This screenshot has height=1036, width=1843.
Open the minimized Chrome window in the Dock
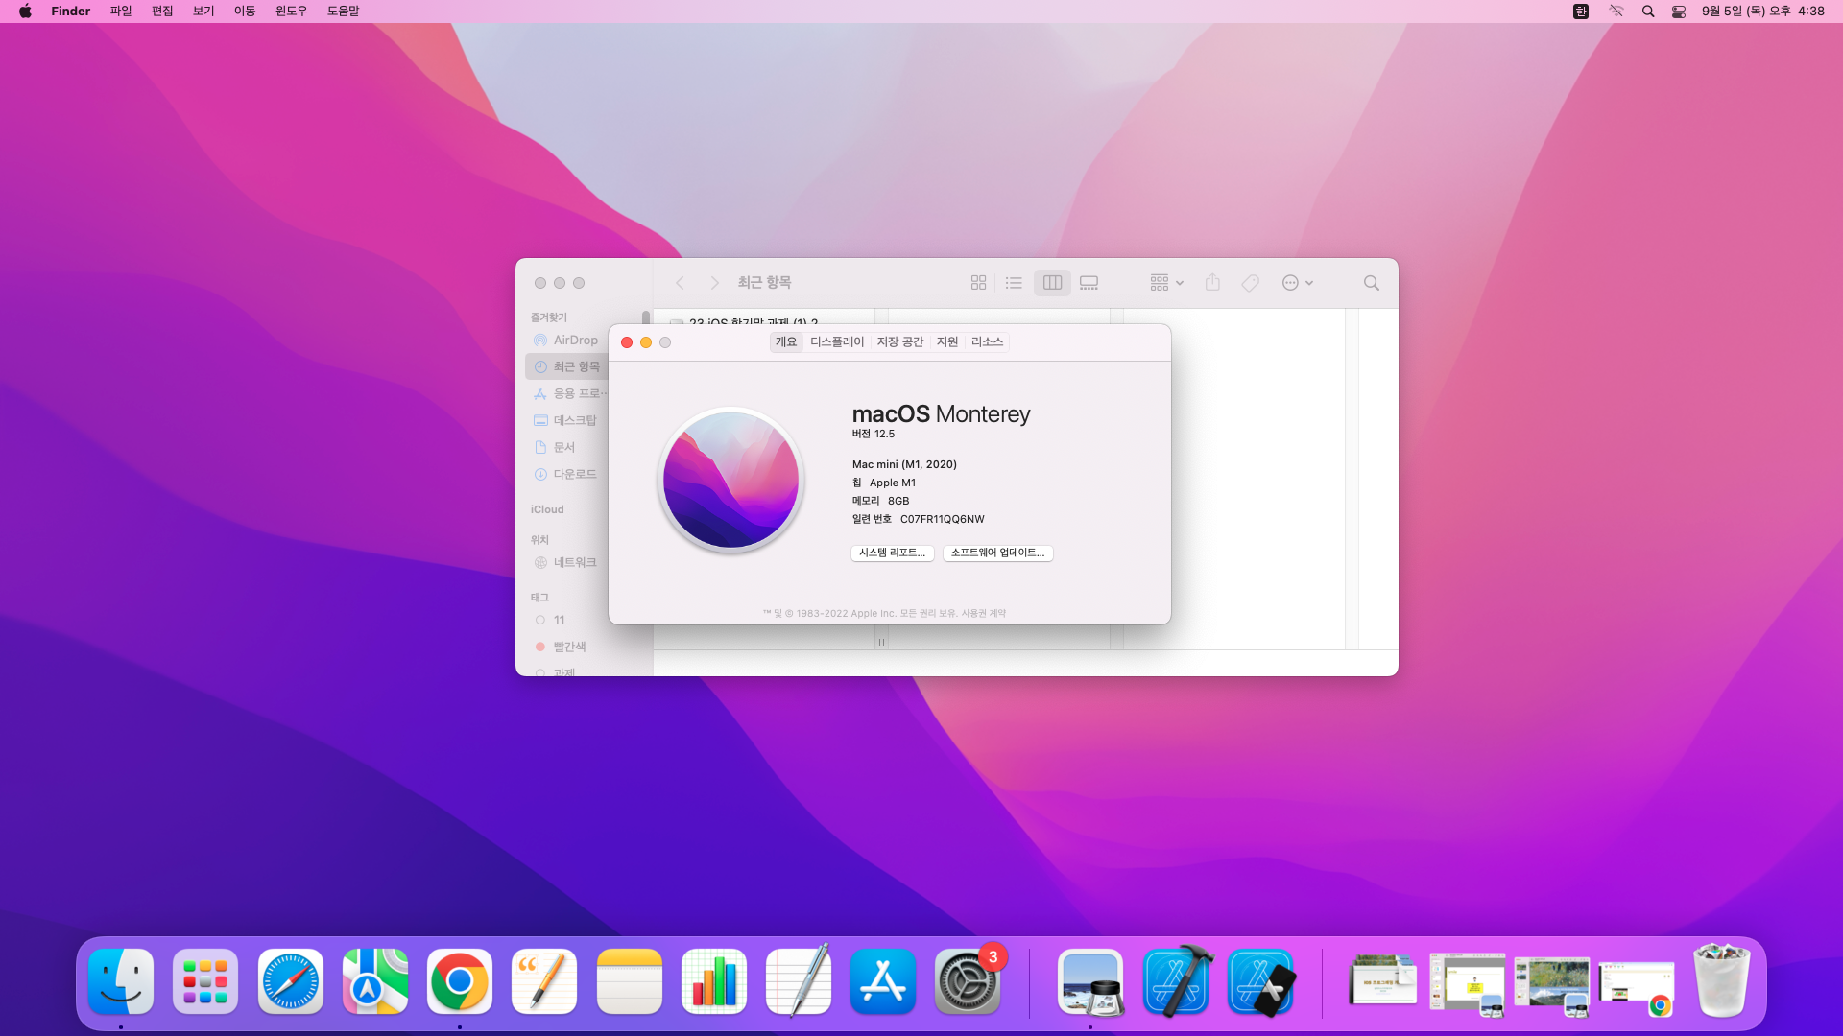(x=1638, y=985)
